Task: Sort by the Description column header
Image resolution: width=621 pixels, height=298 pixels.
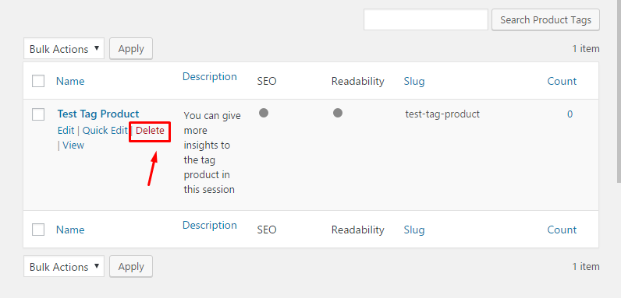Action: pos(210,77)
